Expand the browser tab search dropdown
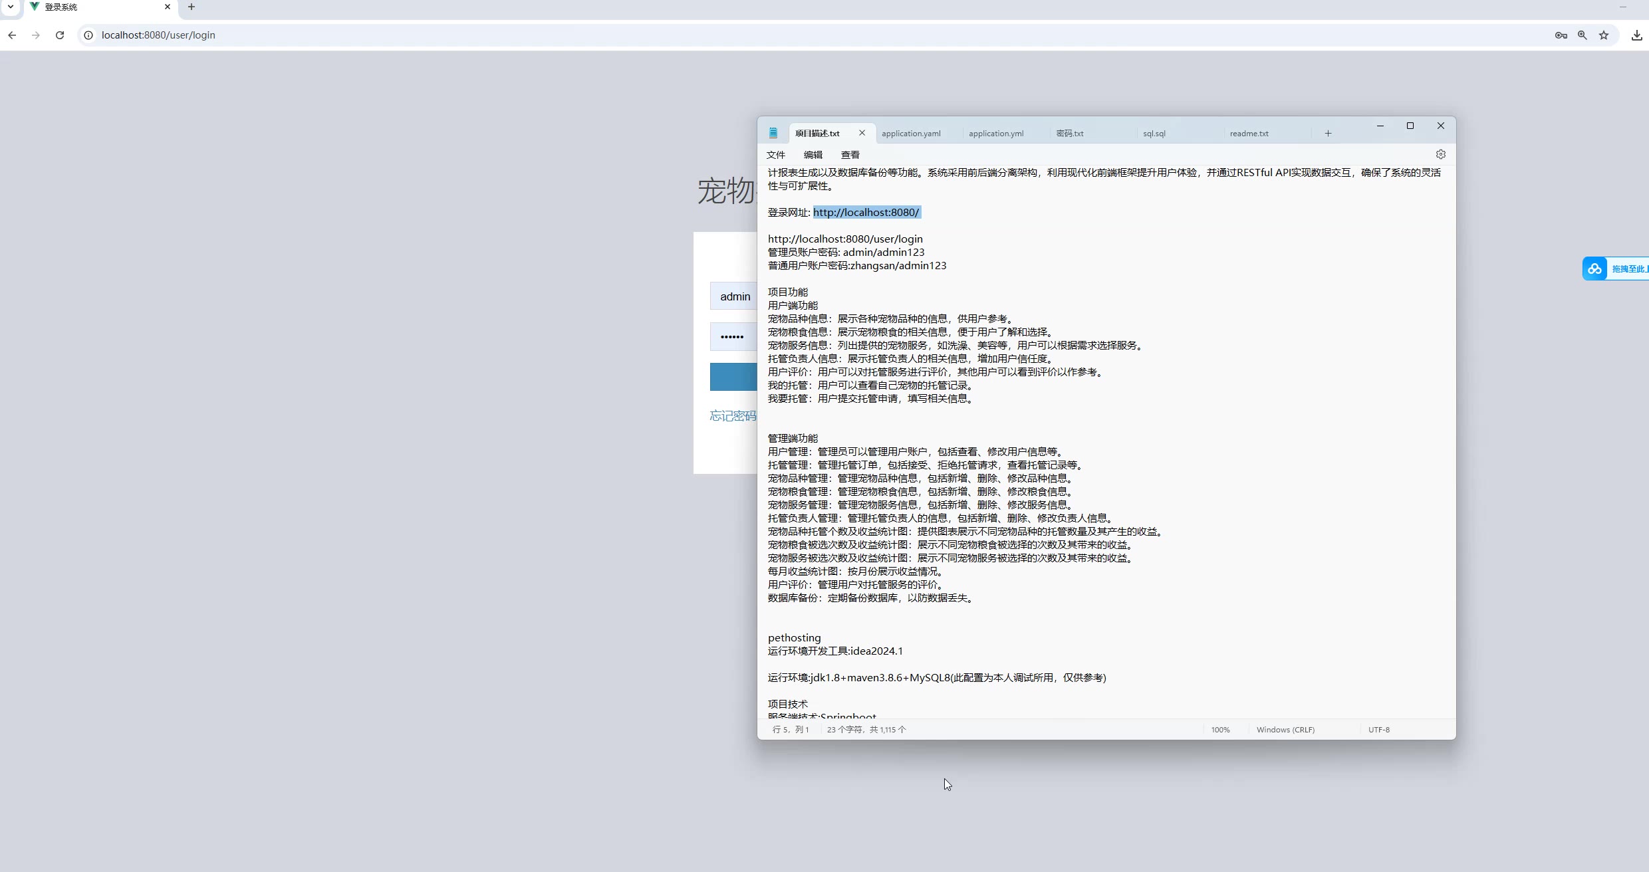The image size is (1649, 872). click(11, 7)
